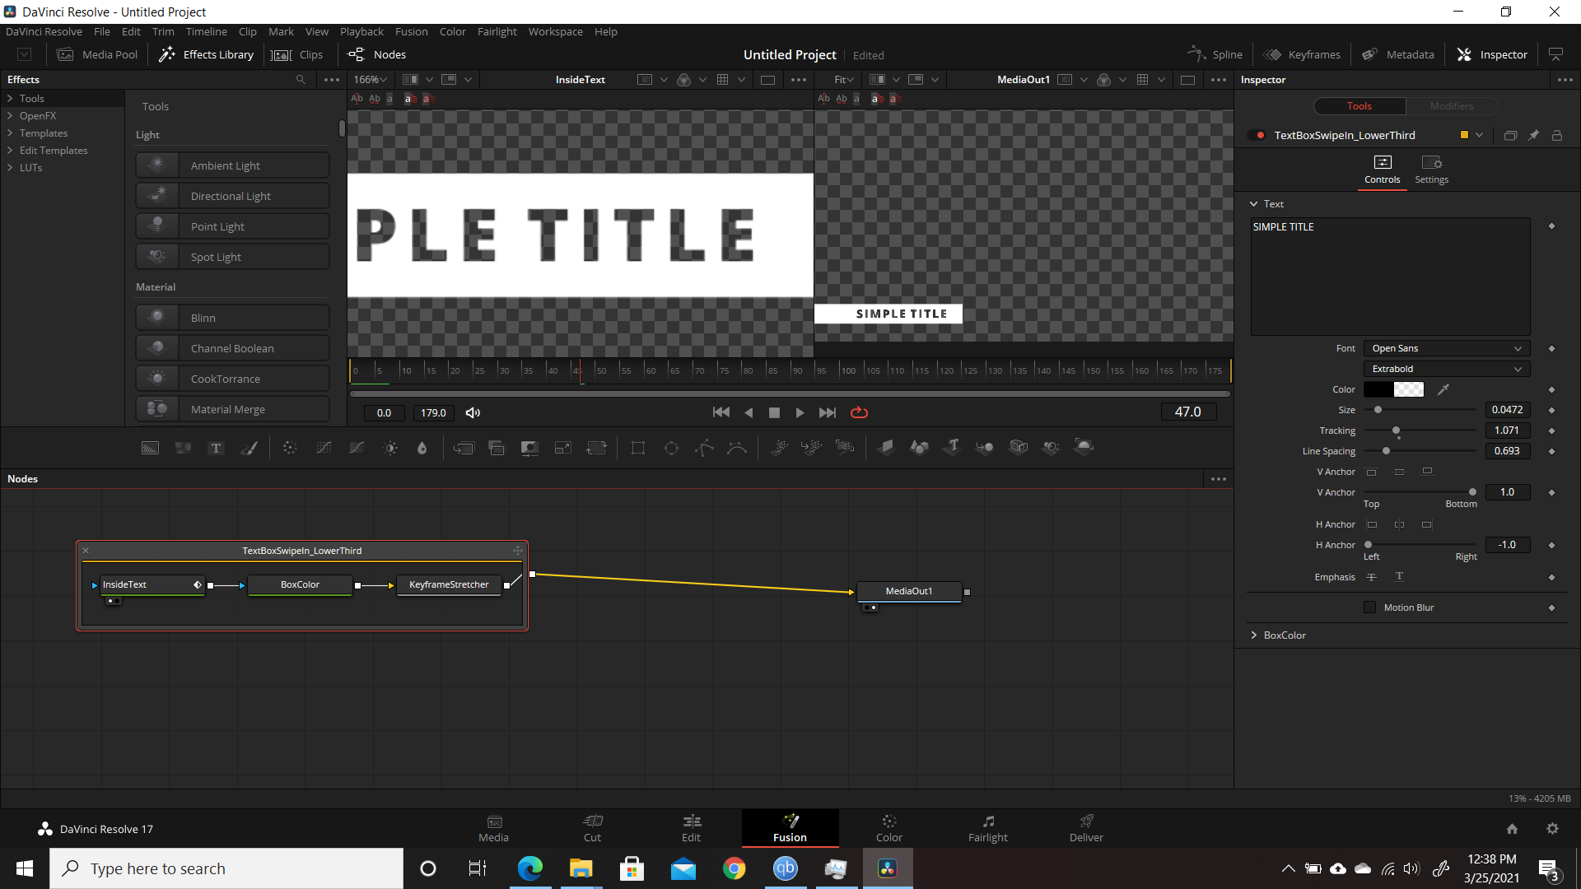This screenshot has height=889, width=1581.
Task: Click the current frame field 47.0
Action: pyautogui.click(x=1187, y=412)
